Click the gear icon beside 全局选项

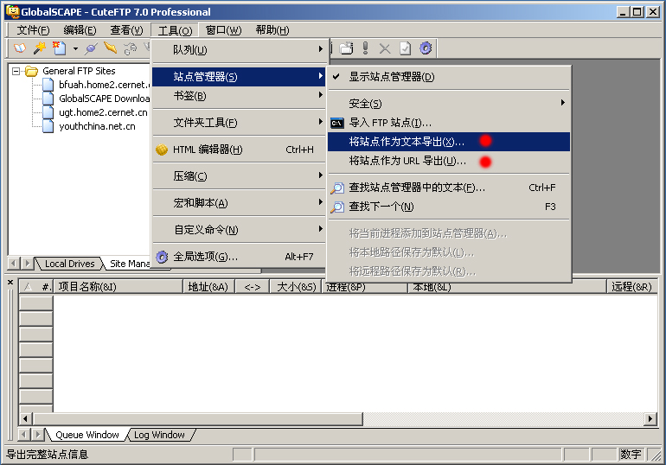pos(162,257)
